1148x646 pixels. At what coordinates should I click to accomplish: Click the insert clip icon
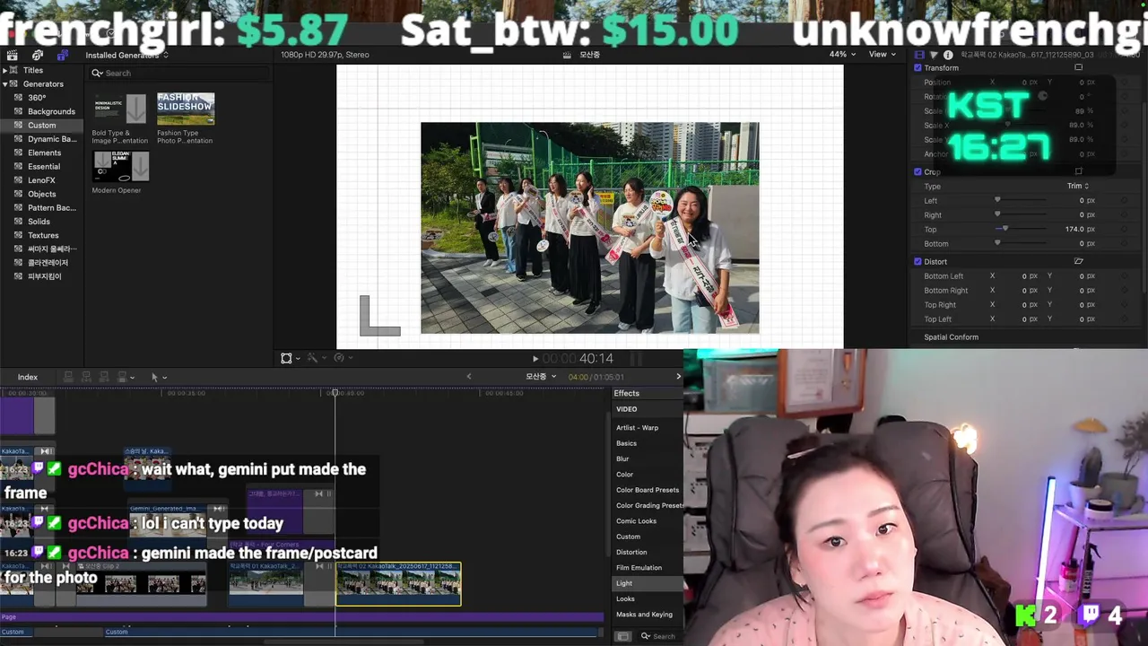[x=87, y=377]
